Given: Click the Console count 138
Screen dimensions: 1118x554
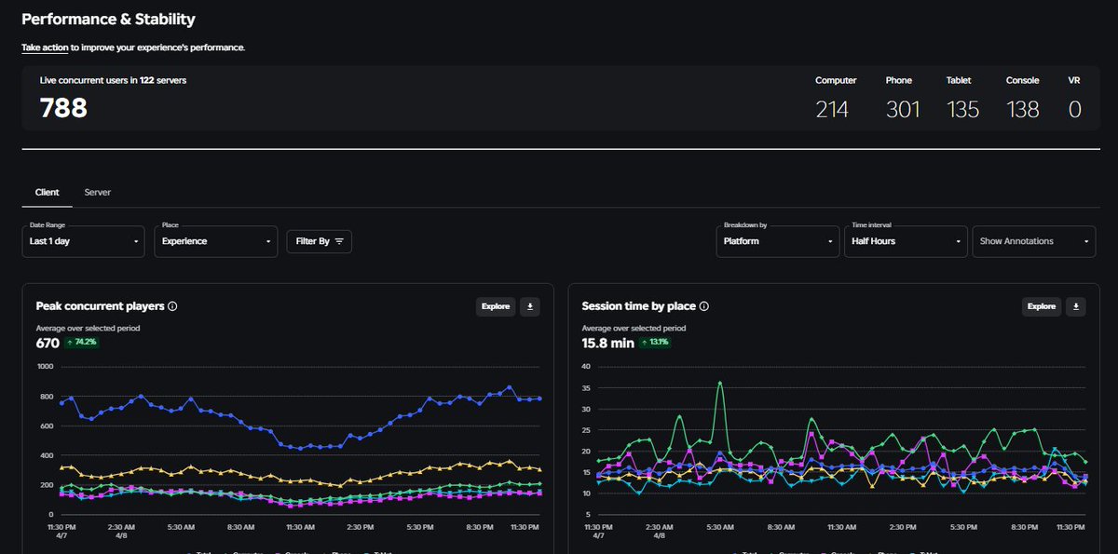Looking at the screenshot, I should 1023,110.
